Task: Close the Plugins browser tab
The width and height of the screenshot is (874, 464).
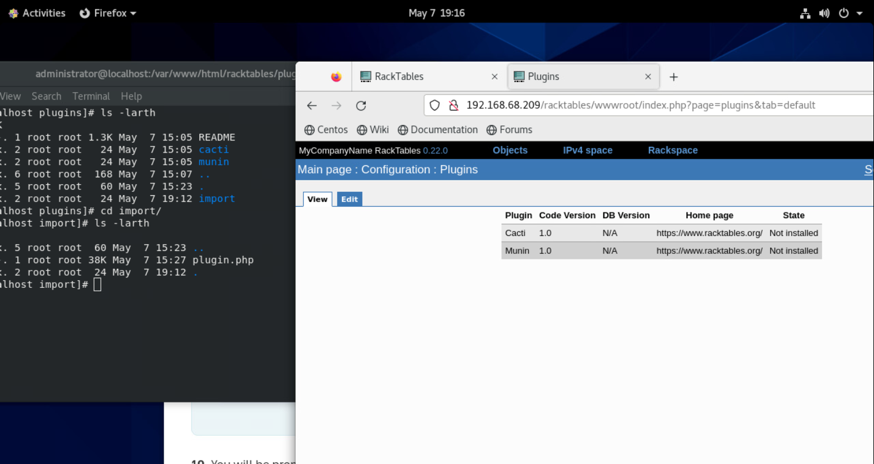Action: coord(648,77)
